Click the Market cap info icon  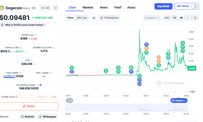35,35
